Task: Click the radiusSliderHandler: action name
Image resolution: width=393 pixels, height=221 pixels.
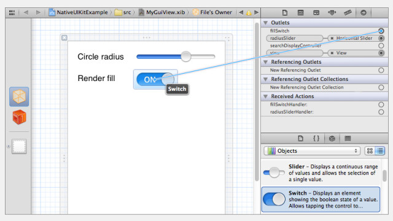Action: [x=292, y=112]
